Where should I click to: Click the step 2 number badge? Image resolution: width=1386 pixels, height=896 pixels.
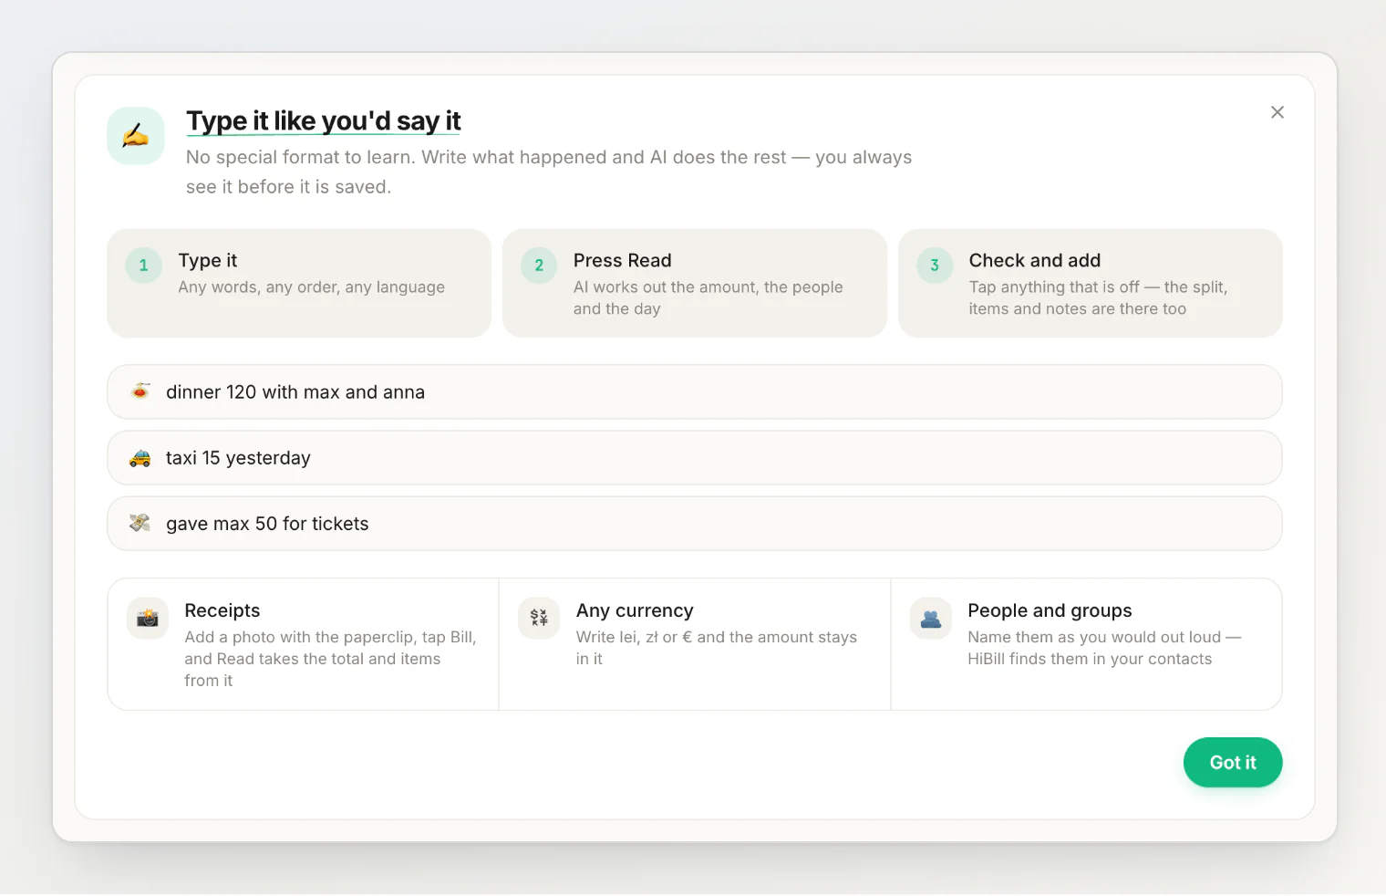click(x=539, y=266)
